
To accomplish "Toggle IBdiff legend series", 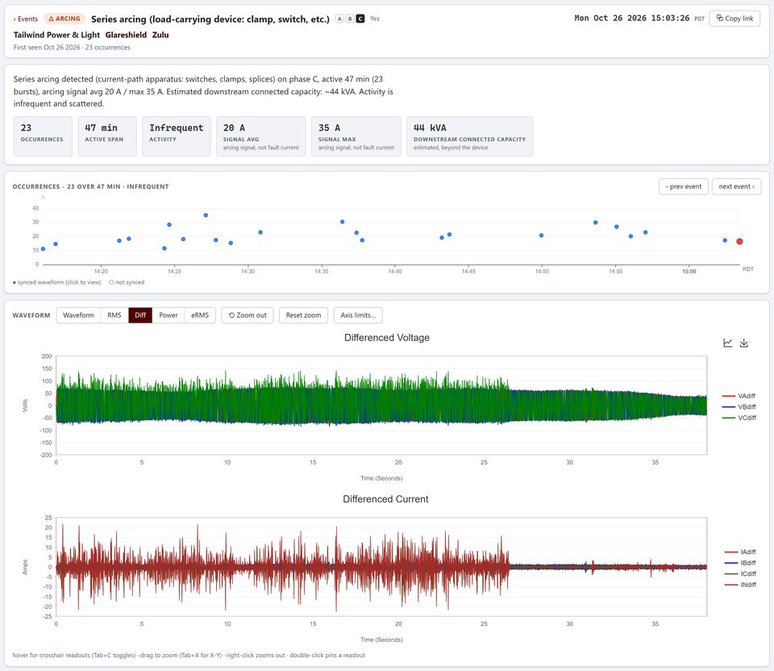I will coord(740,563).
